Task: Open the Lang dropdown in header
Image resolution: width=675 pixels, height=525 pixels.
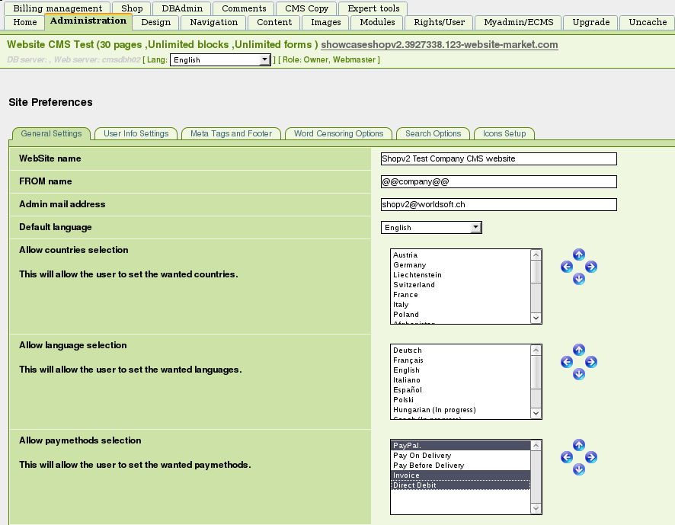Action: [x=220, y=59]
